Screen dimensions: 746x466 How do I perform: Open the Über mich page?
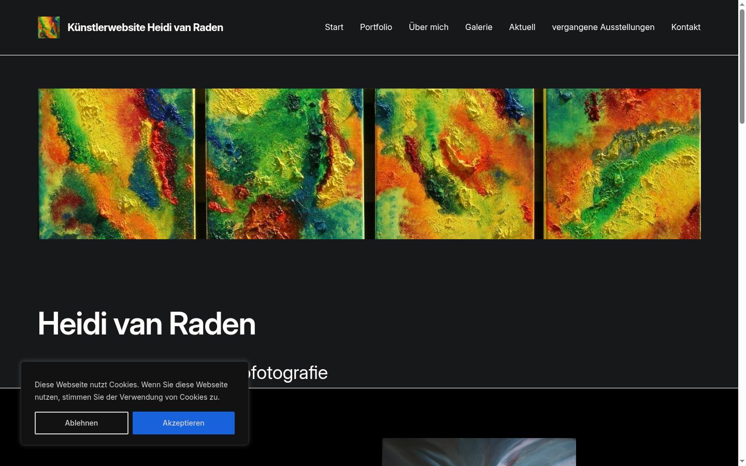(x=428, y=27)
